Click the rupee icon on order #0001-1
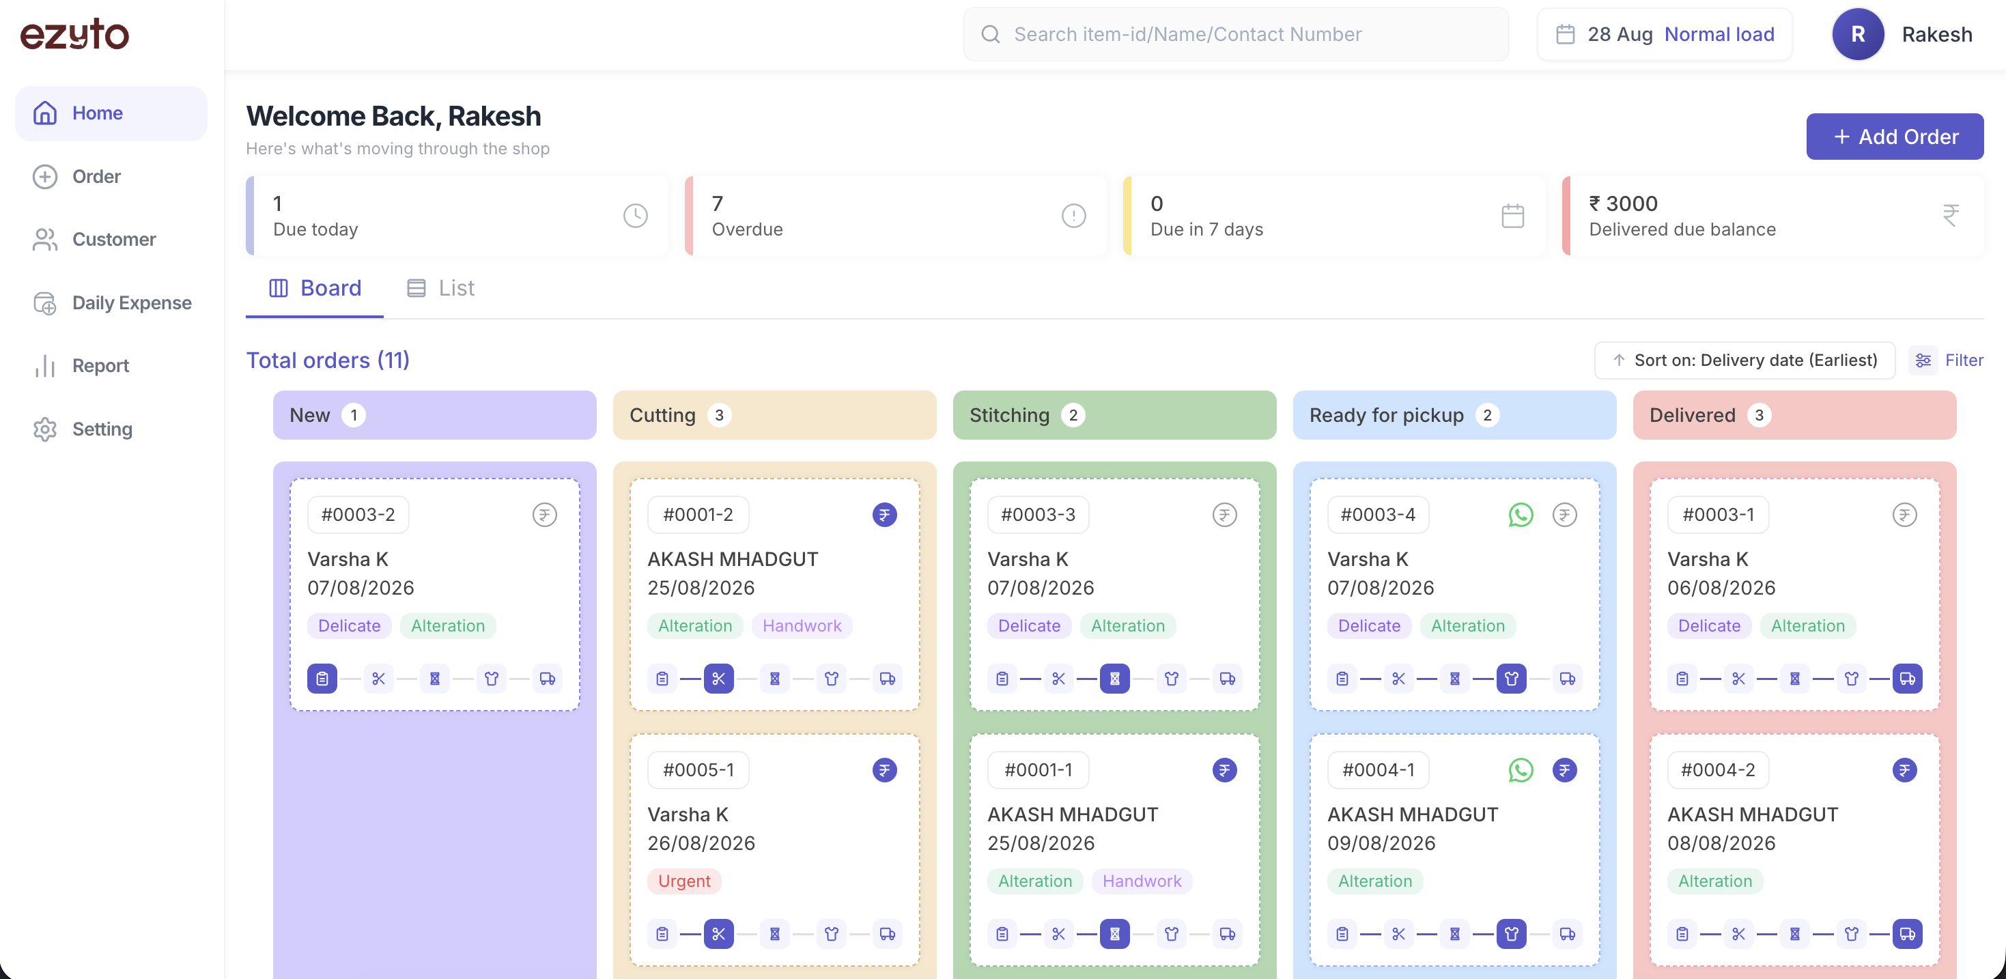Viewport: 2006px width, 979px height. pyautogui.click(x=1224, y=770)
